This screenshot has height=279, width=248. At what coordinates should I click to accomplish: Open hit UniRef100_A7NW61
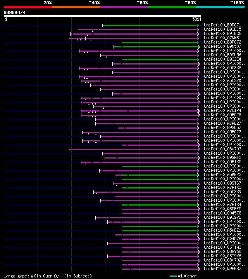pyautogui.click(x=222, y=38)
